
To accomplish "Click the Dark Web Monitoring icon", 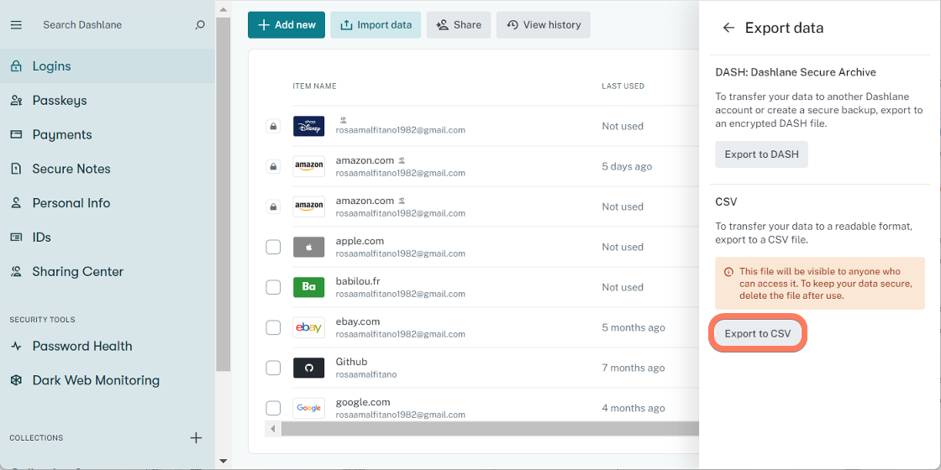I will pos(16,380).
